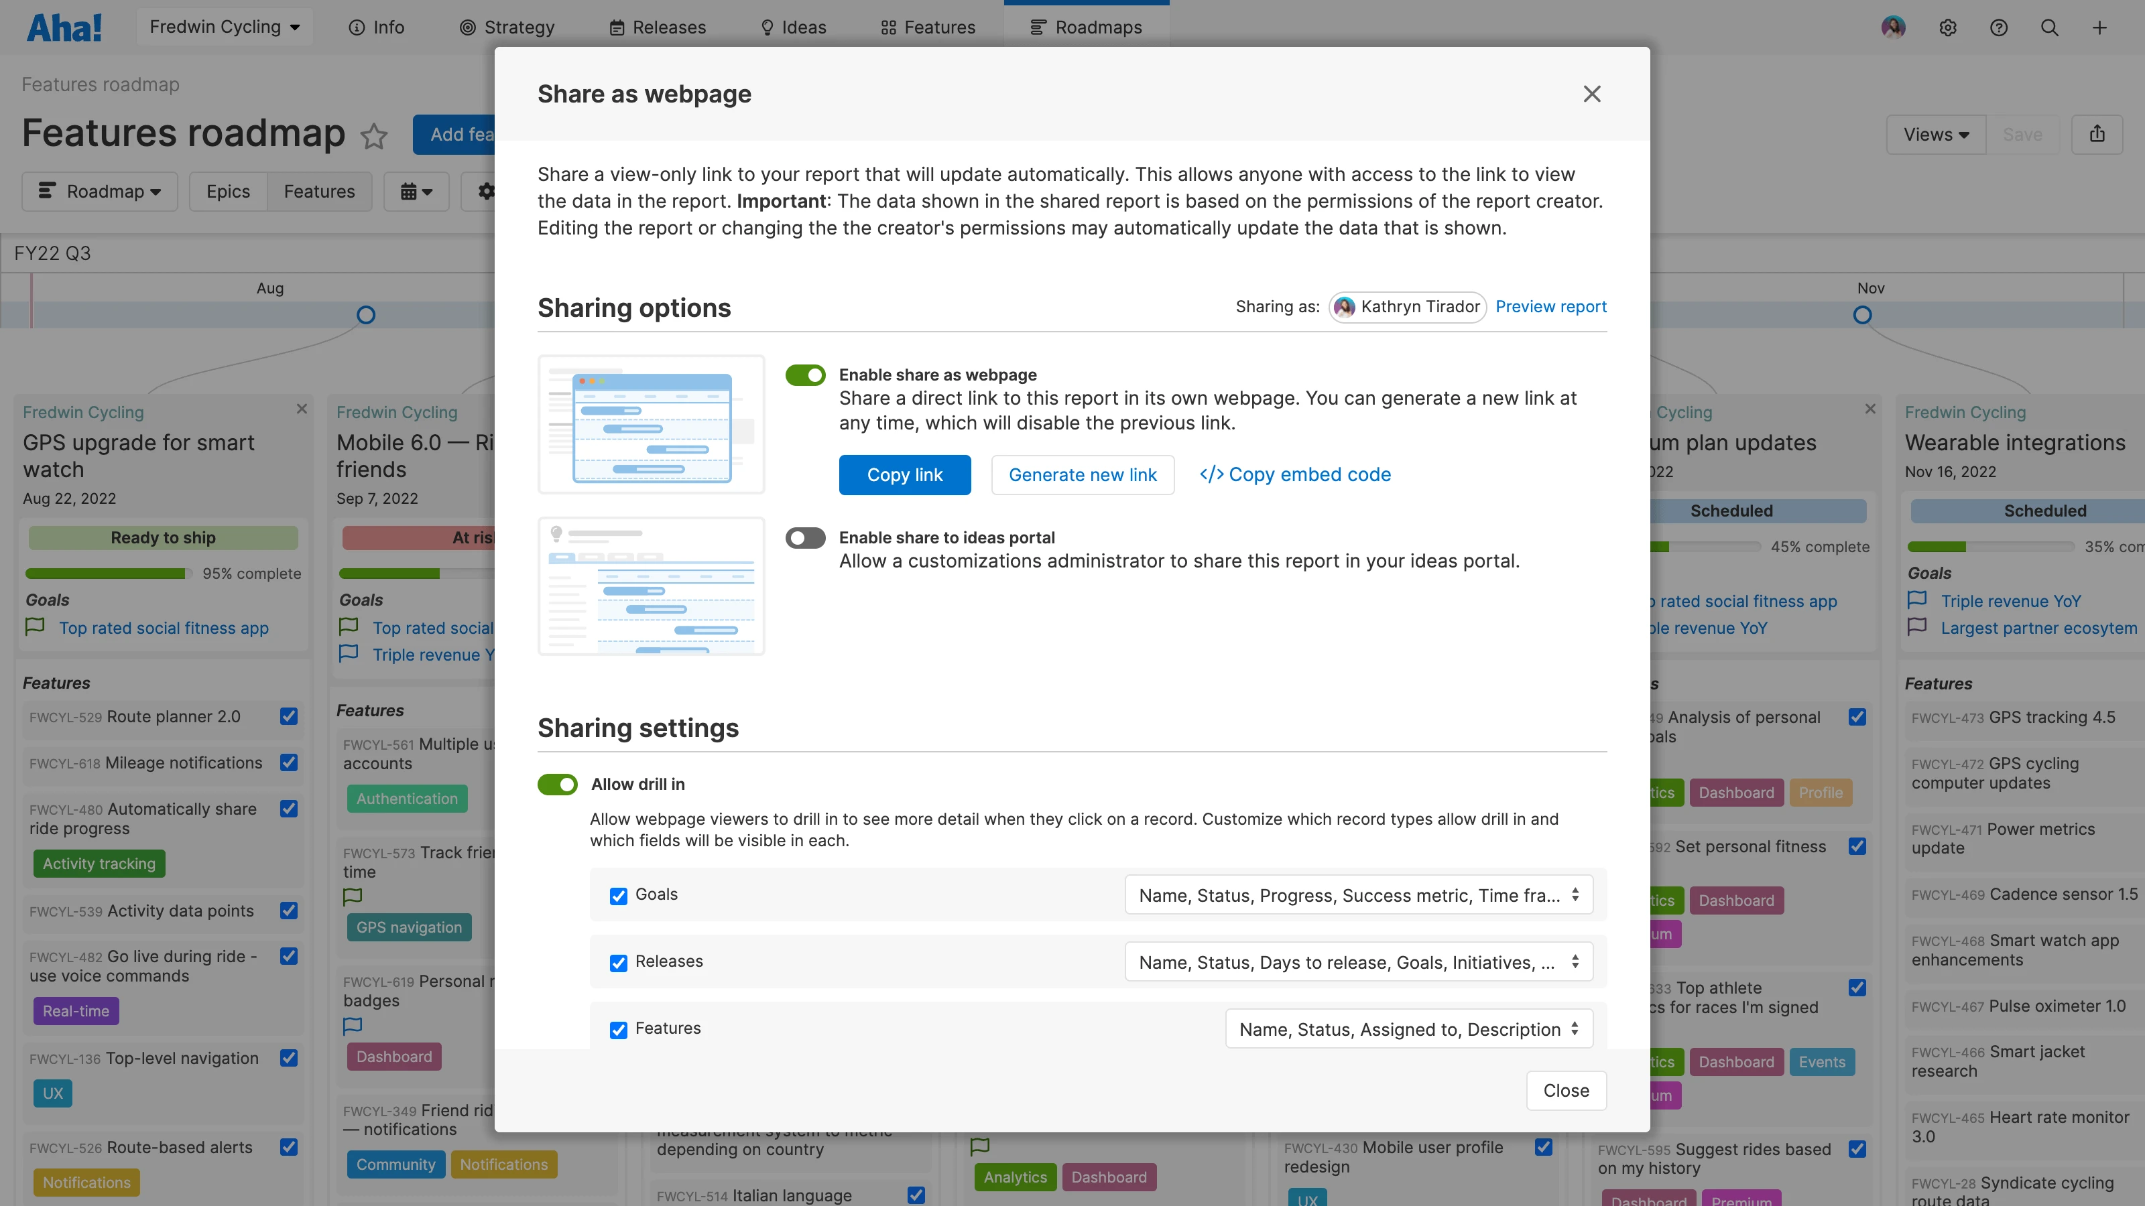Click the Aha! logo

(x=65, y=27)
